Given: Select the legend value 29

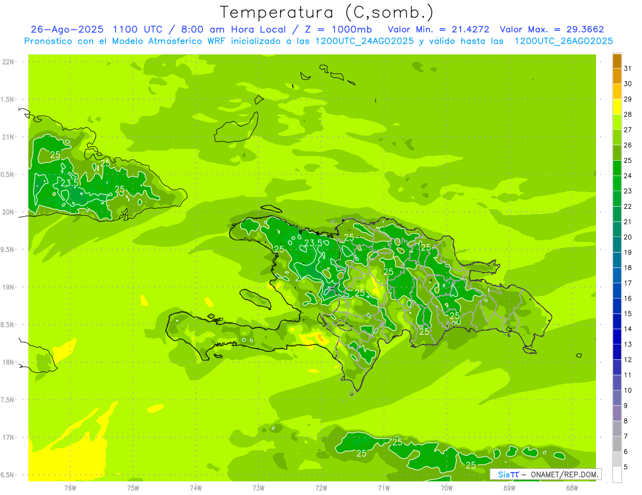Looking at the screenshot, I should point(628,99).
